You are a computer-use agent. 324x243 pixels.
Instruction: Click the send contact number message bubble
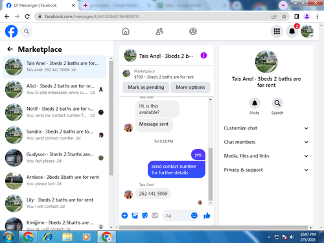click(176, 170)
